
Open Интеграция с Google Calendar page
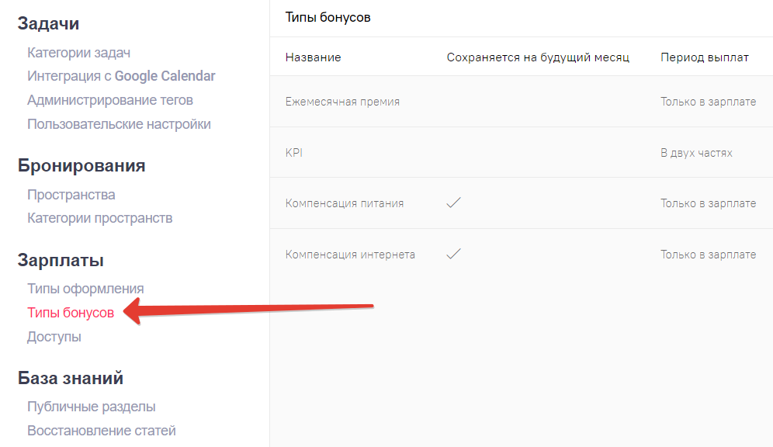pos(121,76)
